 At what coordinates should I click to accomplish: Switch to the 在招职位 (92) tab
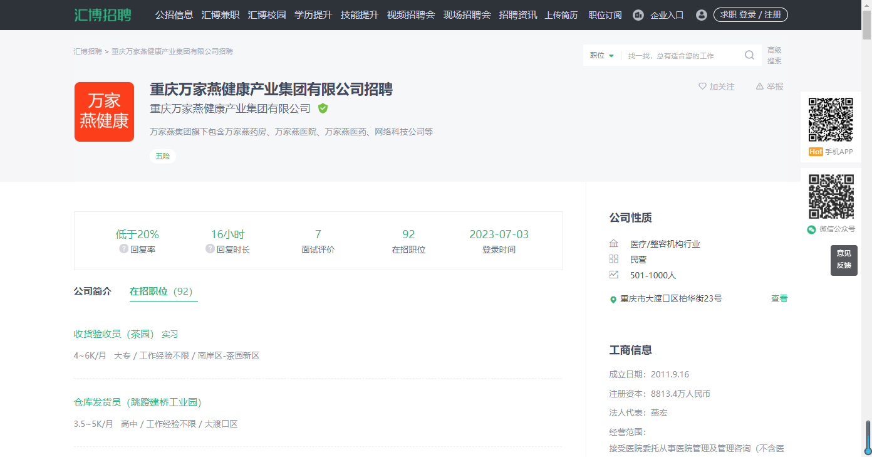pos(163,292)
